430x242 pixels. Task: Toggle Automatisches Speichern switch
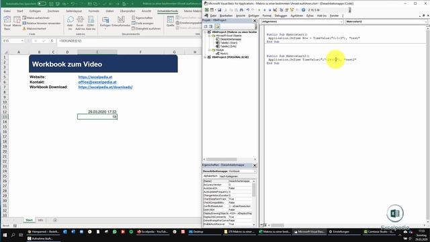coord(42,4)
